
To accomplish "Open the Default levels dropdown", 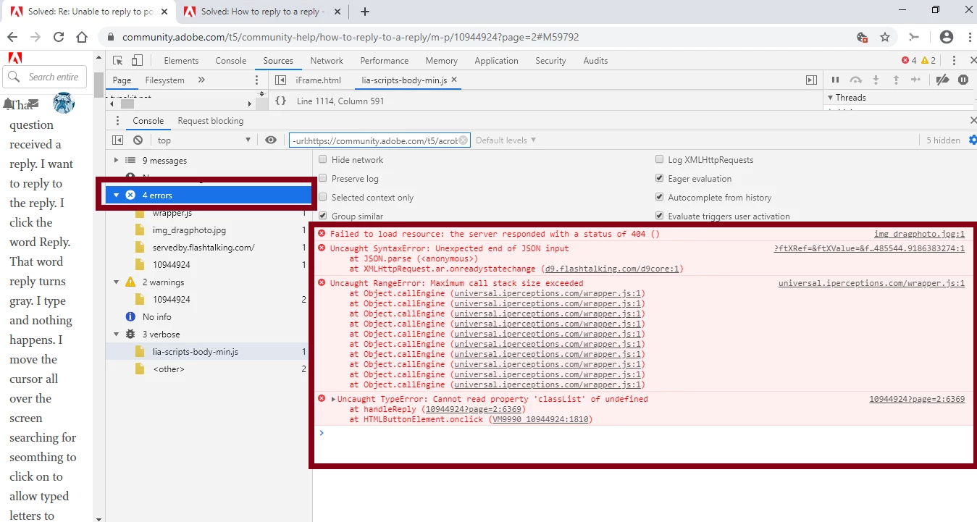I will click(506, 140).
